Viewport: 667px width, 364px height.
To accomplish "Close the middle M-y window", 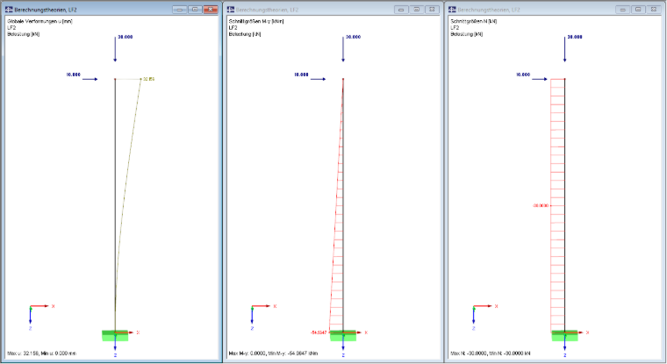I will coord(432,10).
